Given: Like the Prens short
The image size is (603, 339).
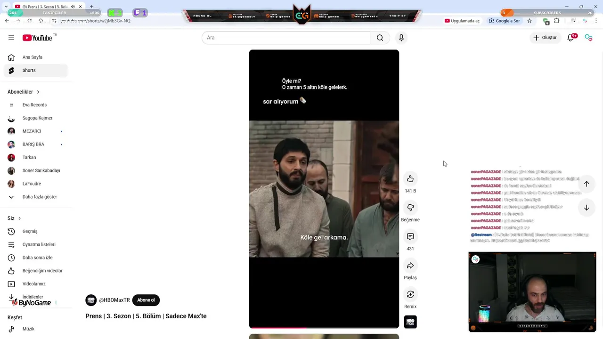Looking at the screenshot, I should pyautogui.click(x=410, y=179).
